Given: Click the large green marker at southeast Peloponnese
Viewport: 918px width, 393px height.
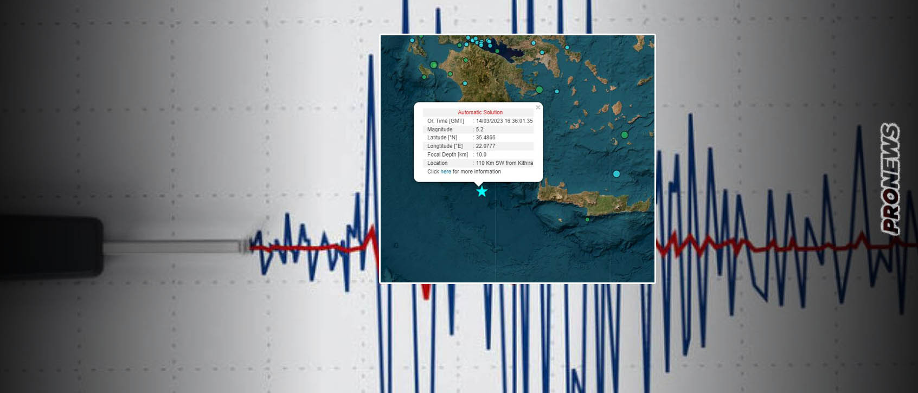Looking at the screenshot, I should pos(539,89).
